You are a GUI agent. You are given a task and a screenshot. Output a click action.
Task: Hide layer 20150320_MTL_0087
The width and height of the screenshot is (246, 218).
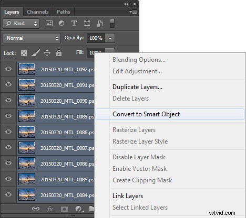pos(8,147)
